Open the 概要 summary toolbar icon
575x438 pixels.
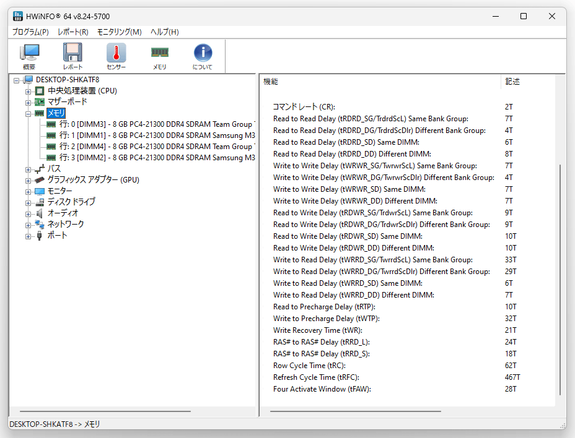coord(29,56)
